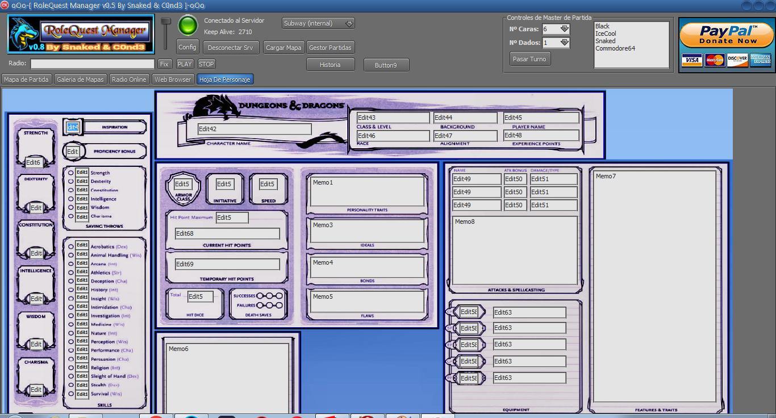The width and height of the screenshot is (776, 418).
Task: Mark the Acrobatics skill proficiency circle
Action: [x=71, y=246]
